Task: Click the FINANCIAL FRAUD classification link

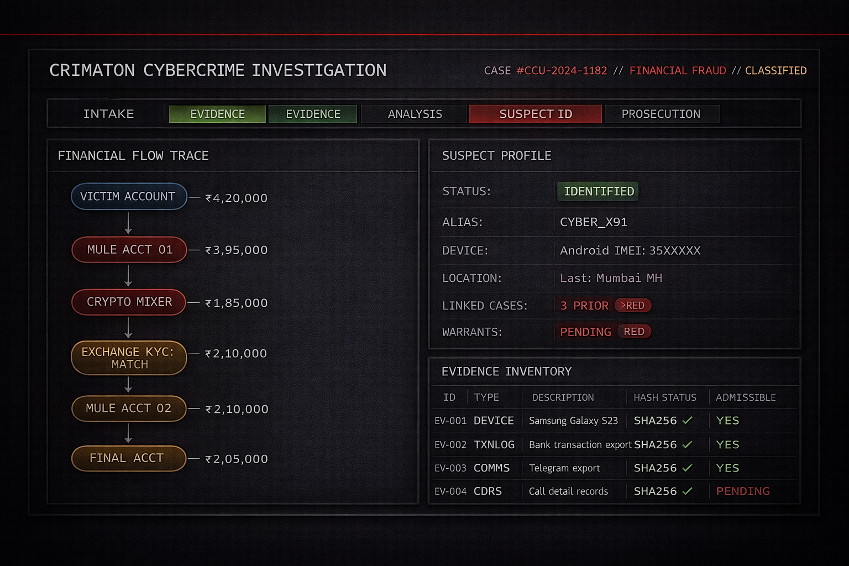Action: (x=678, y=70)
